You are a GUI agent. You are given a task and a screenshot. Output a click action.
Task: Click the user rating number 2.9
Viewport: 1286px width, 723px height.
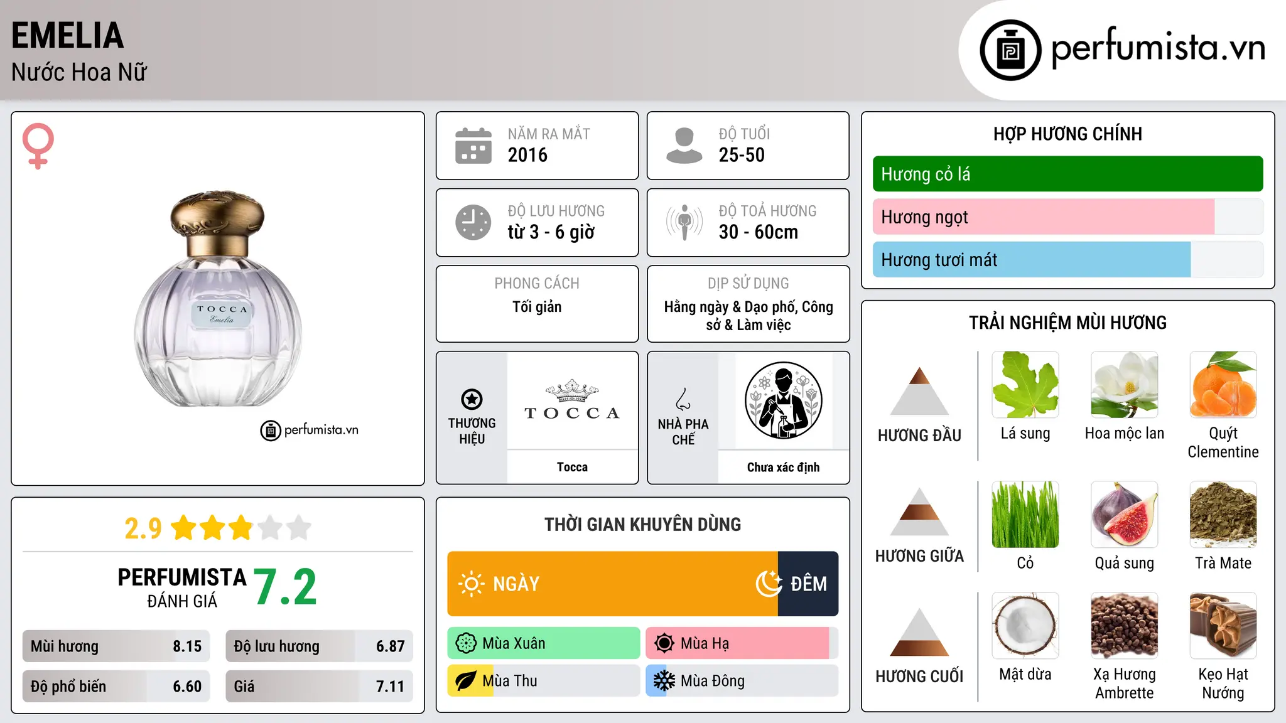143,528
